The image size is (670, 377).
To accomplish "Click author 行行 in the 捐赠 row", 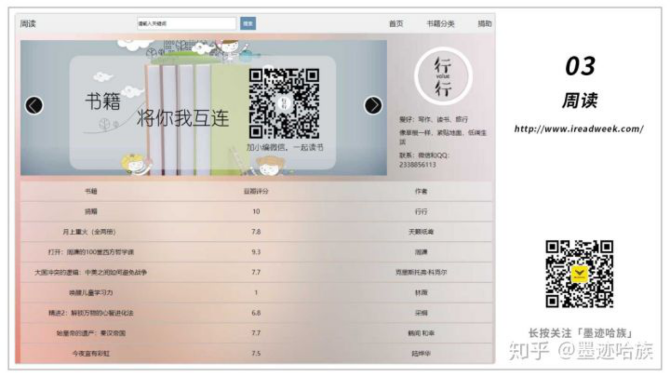I will (x=421, y=212).
